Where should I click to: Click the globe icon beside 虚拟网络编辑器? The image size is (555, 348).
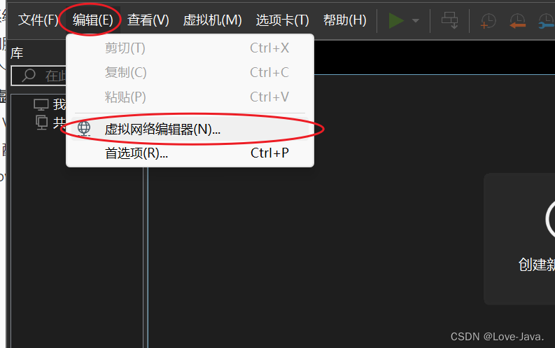[84, 129]
